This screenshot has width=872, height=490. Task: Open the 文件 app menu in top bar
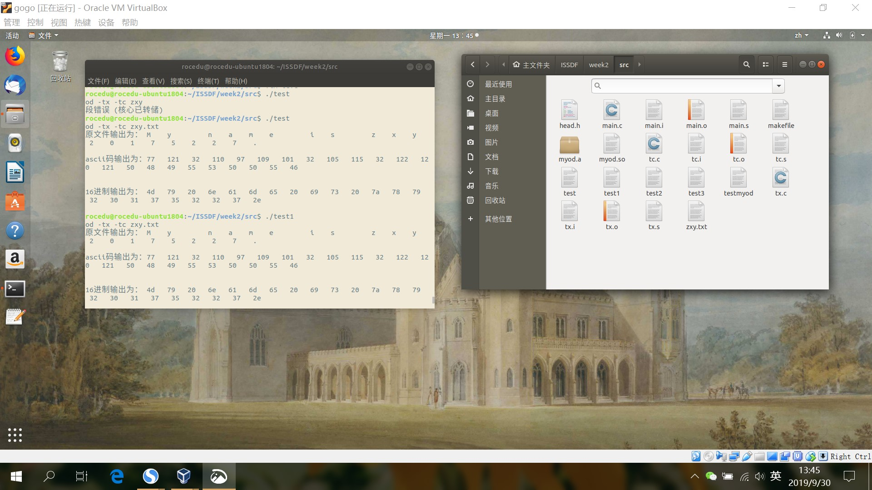point(44,35)
